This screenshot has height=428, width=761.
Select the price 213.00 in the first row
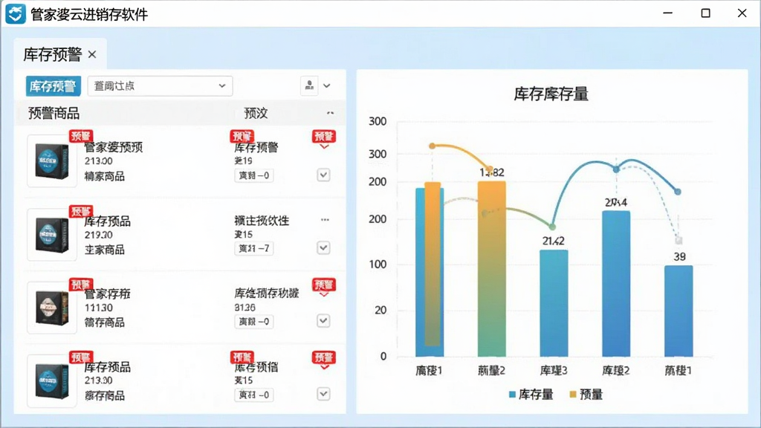pyautogui.click(x=99, y=161)
